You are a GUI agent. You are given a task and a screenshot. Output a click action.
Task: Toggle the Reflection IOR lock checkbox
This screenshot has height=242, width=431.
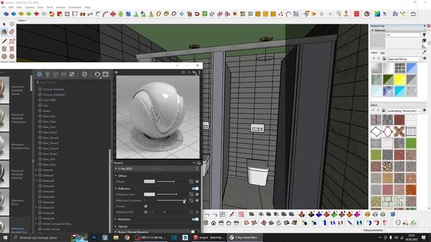[145, 212]
